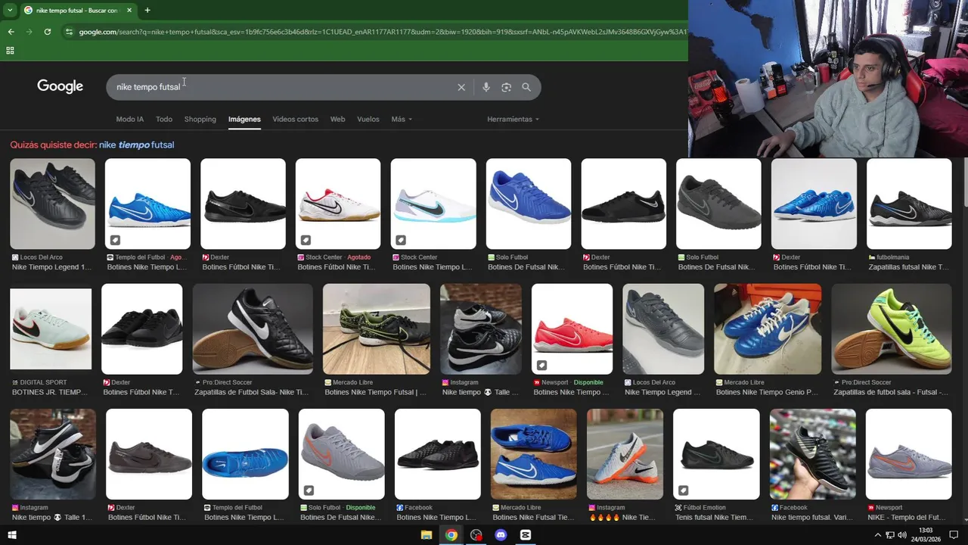Viewport: 968px width, 545px height.
Task: View site information icon in address bar
Action: [x=69, y=32]
